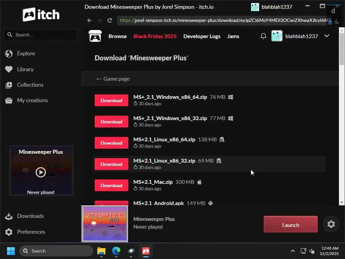The width and height of the screenshot is (345, 259).
Task: Open the Browse menu item
Action: [118, 36]
